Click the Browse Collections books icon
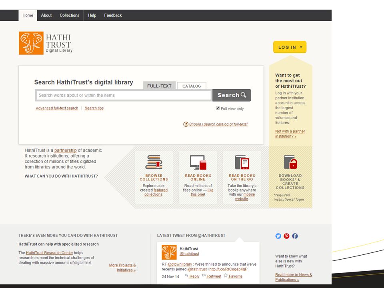384x288 pixels. coord(154,162)
